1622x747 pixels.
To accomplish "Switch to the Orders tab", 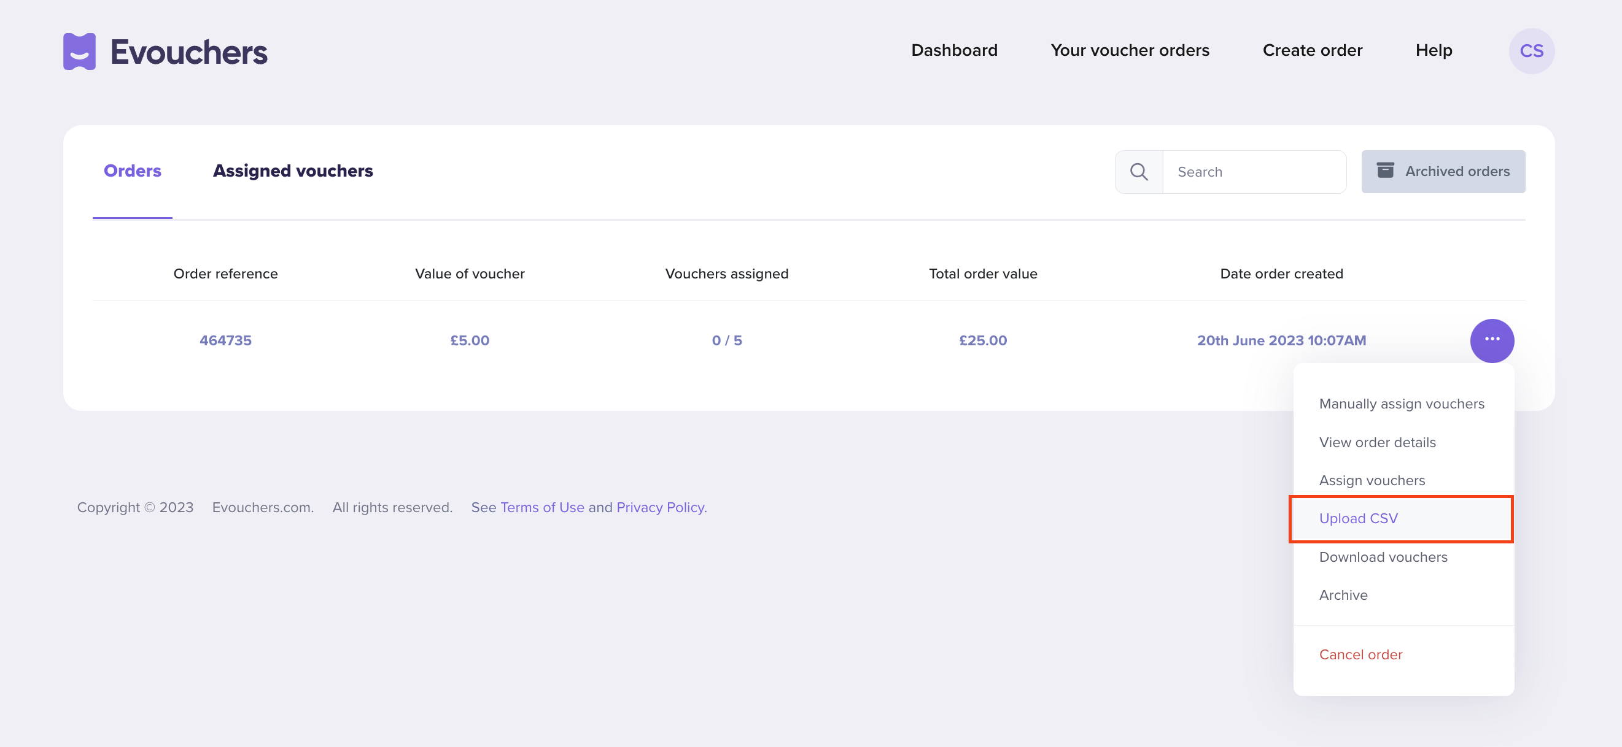I will 132,170.
